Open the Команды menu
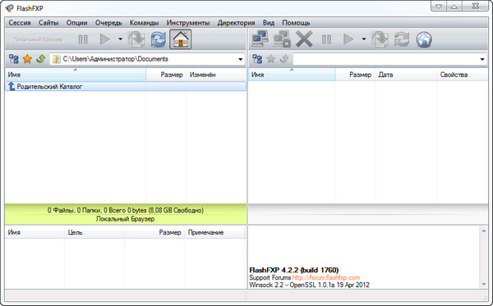Image resolution: width=493 pixels, height=306 pixels. pyautogui.click(x=144, y=23)
